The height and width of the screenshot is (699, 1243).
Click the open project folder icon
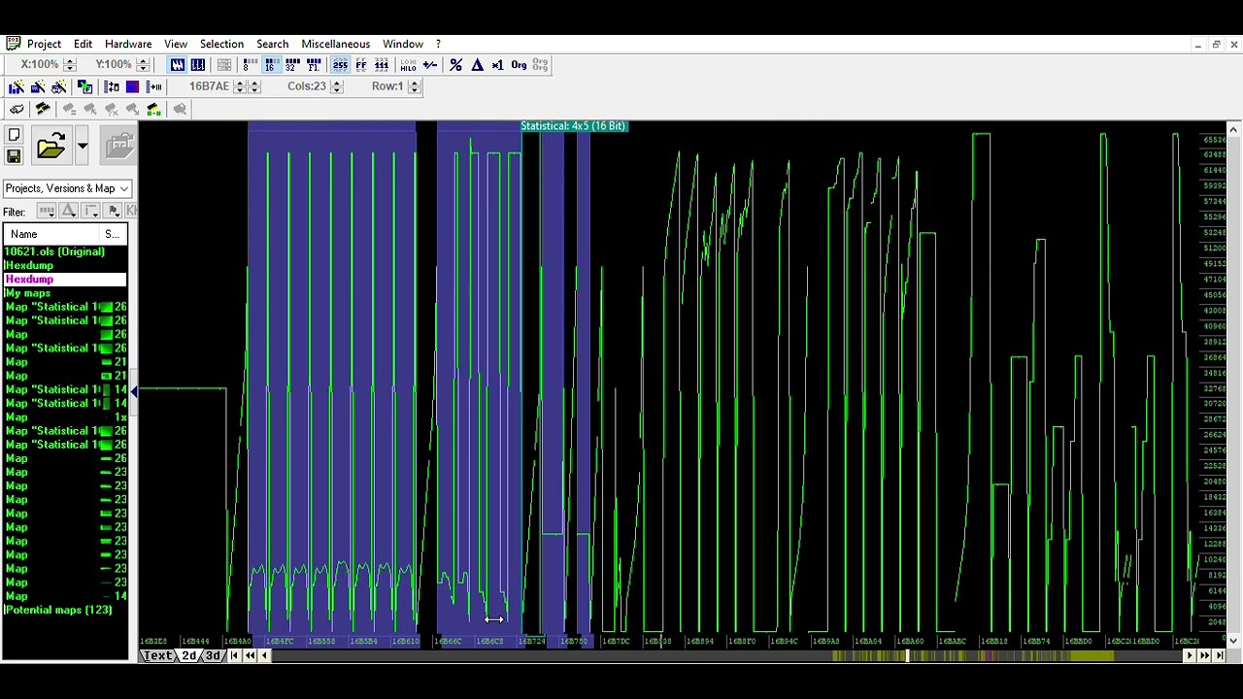click(50, 147)
